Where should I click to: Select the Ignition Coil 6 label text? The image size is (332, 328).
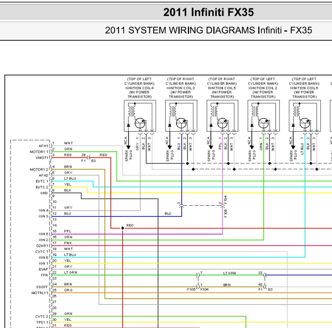(x=304, y=88)
